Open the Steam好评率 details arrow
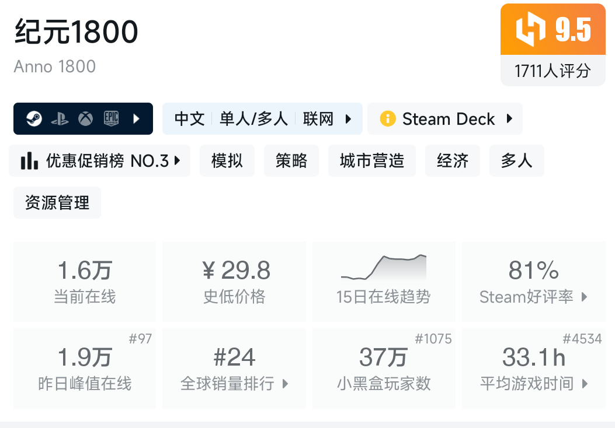Screen dimensions: 615x428 click(585, 297)
